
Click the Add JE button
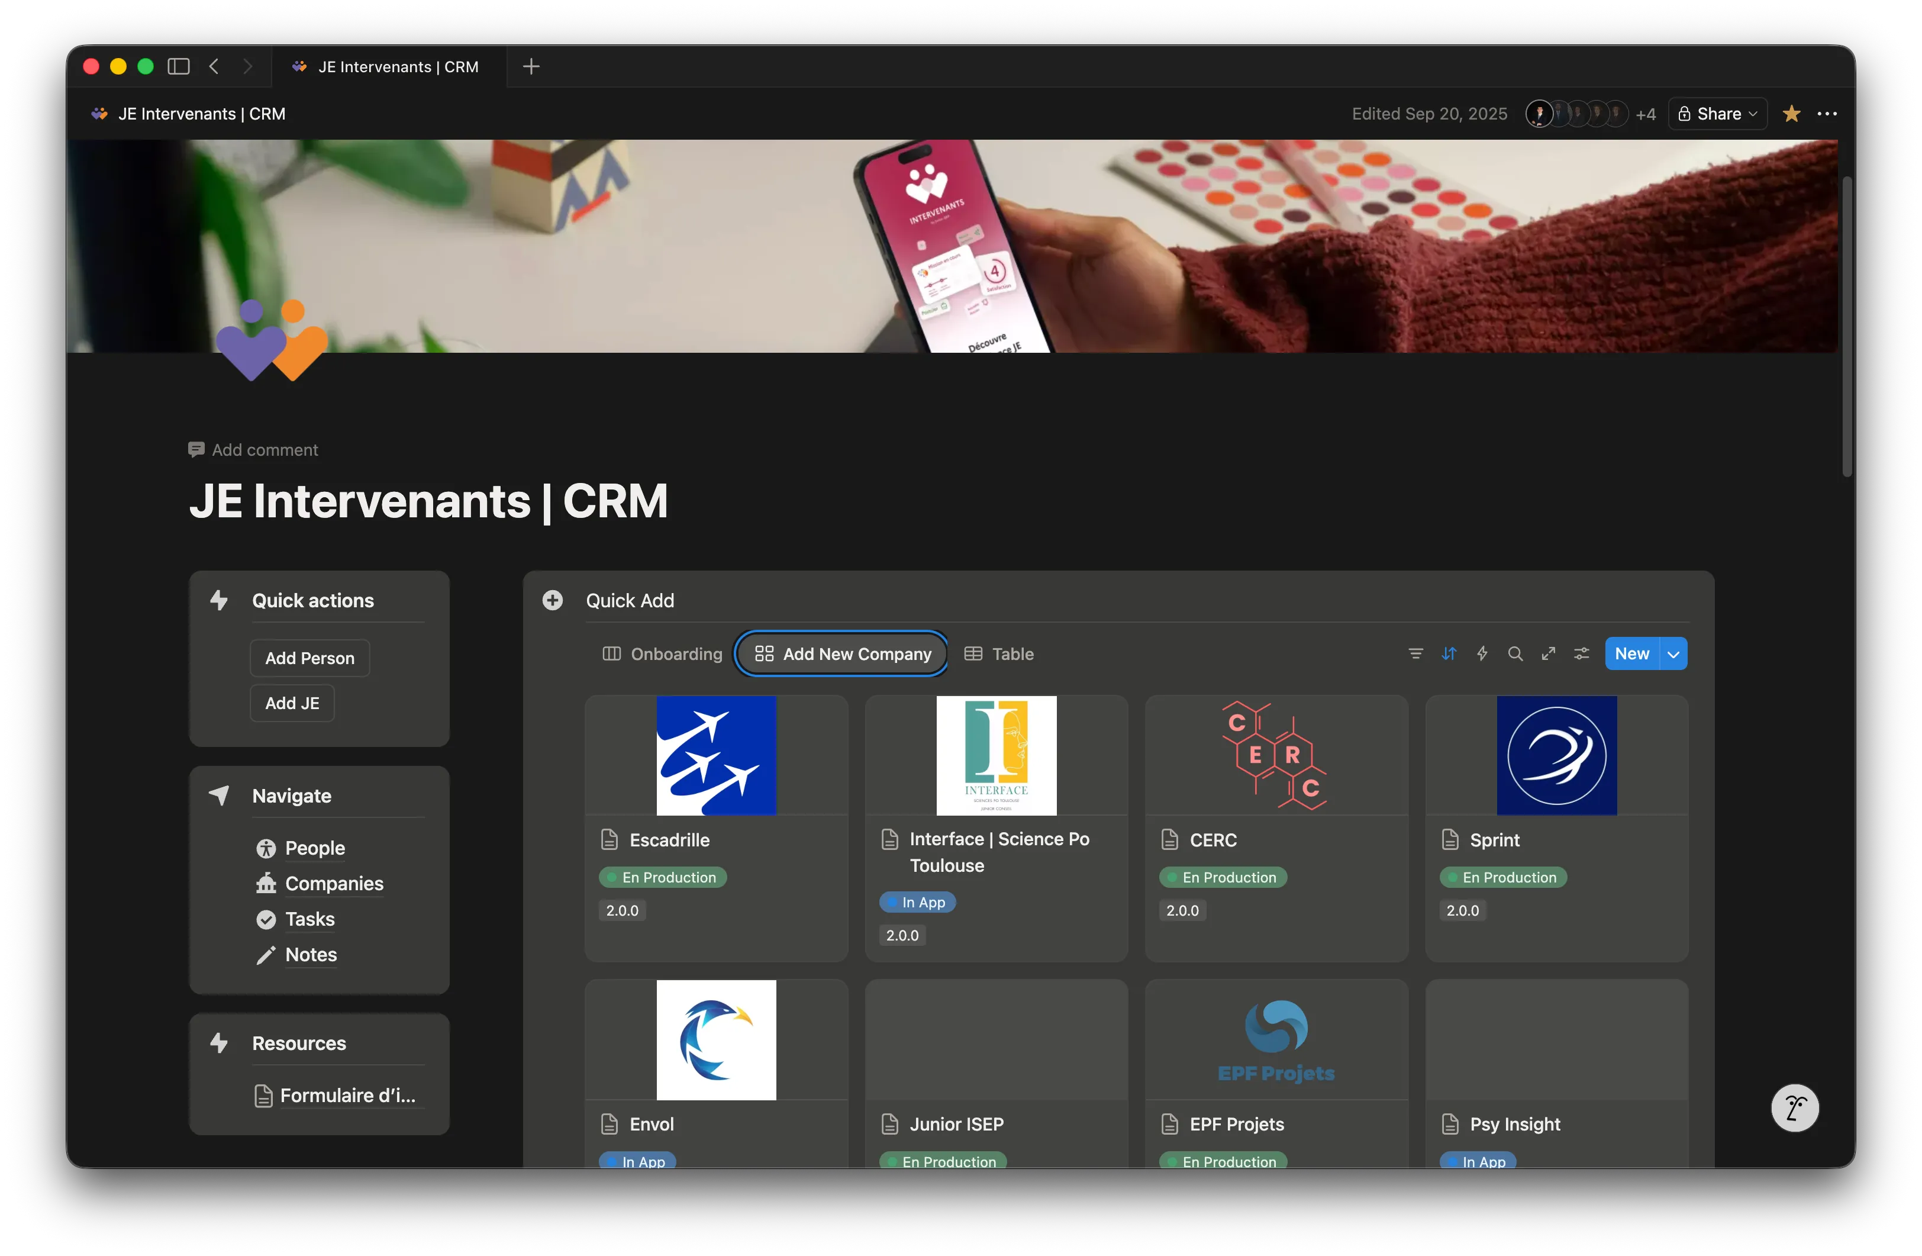pyautogui.click(x=292, y=703)
